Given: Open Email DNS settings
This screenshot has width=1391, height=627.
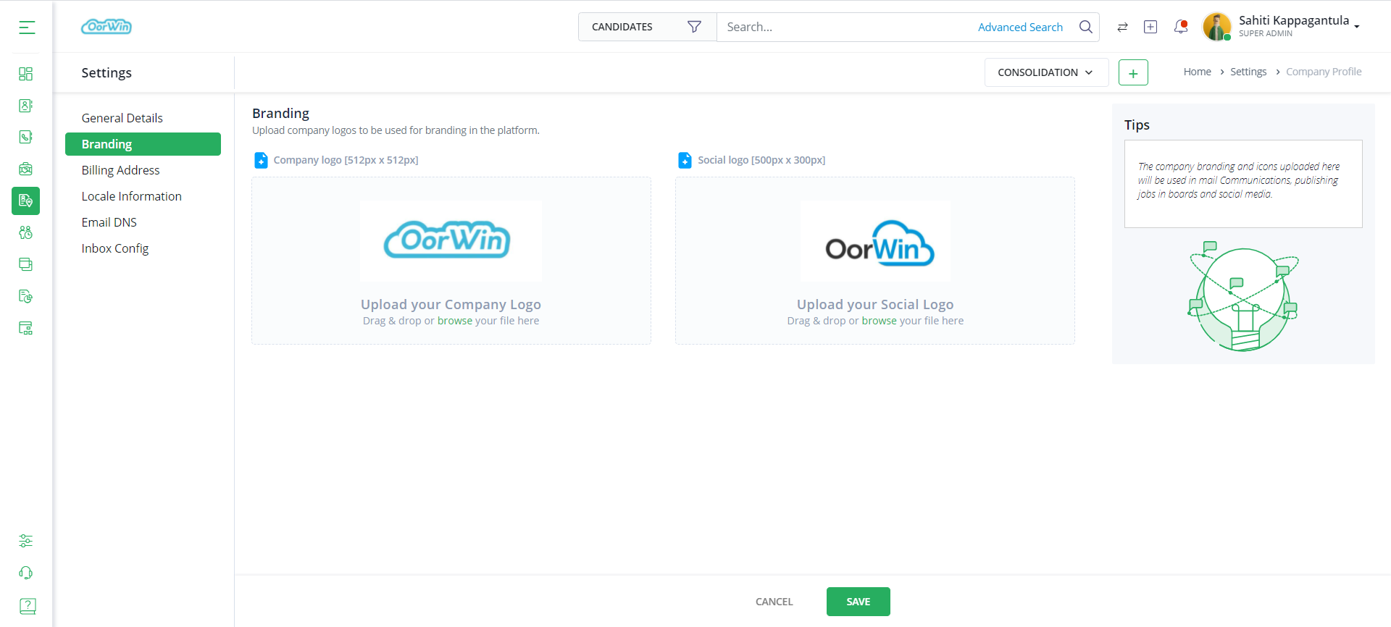Looking at the screenshot, I should coord(109,222).
